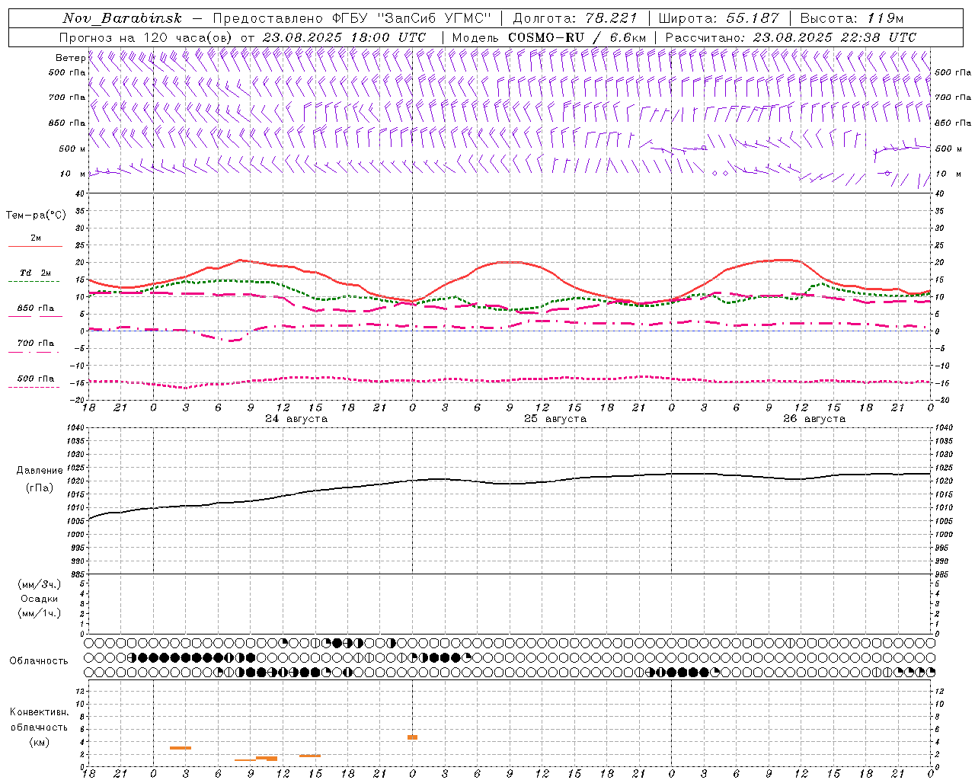
Task: Click the Облачность cloudiness row label
Action: point(39,660)
